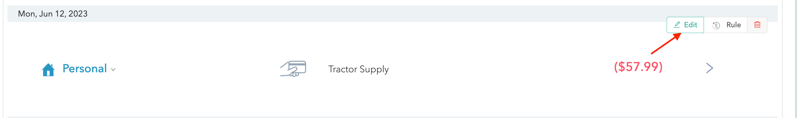Click the circular dollar icon beside Rule
The height and width of the screenshot is (118, 797).
click(x=716, y=25)
